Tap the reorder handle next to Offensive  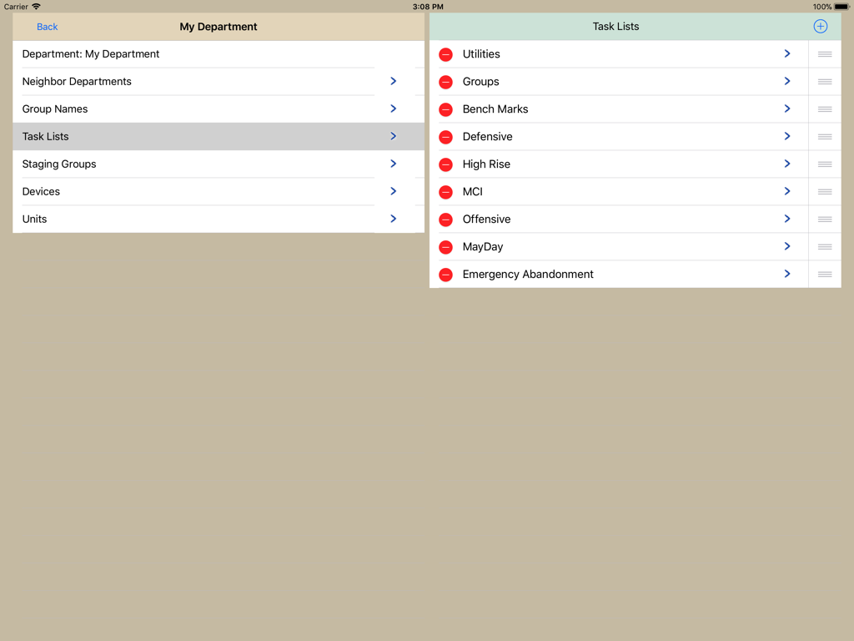[824, 219]
